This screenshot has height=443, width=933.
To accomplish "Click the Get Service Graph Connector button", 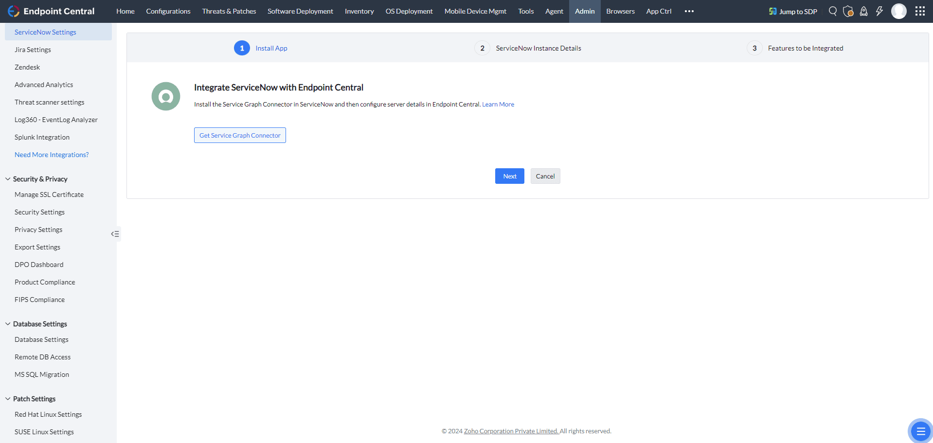I will pyautogui.click(x=239, y=135).
